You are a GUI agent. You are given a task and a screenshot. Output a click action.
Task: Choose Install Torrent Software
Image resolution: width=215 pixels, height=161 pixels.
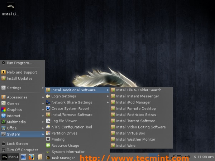point(141,121)
